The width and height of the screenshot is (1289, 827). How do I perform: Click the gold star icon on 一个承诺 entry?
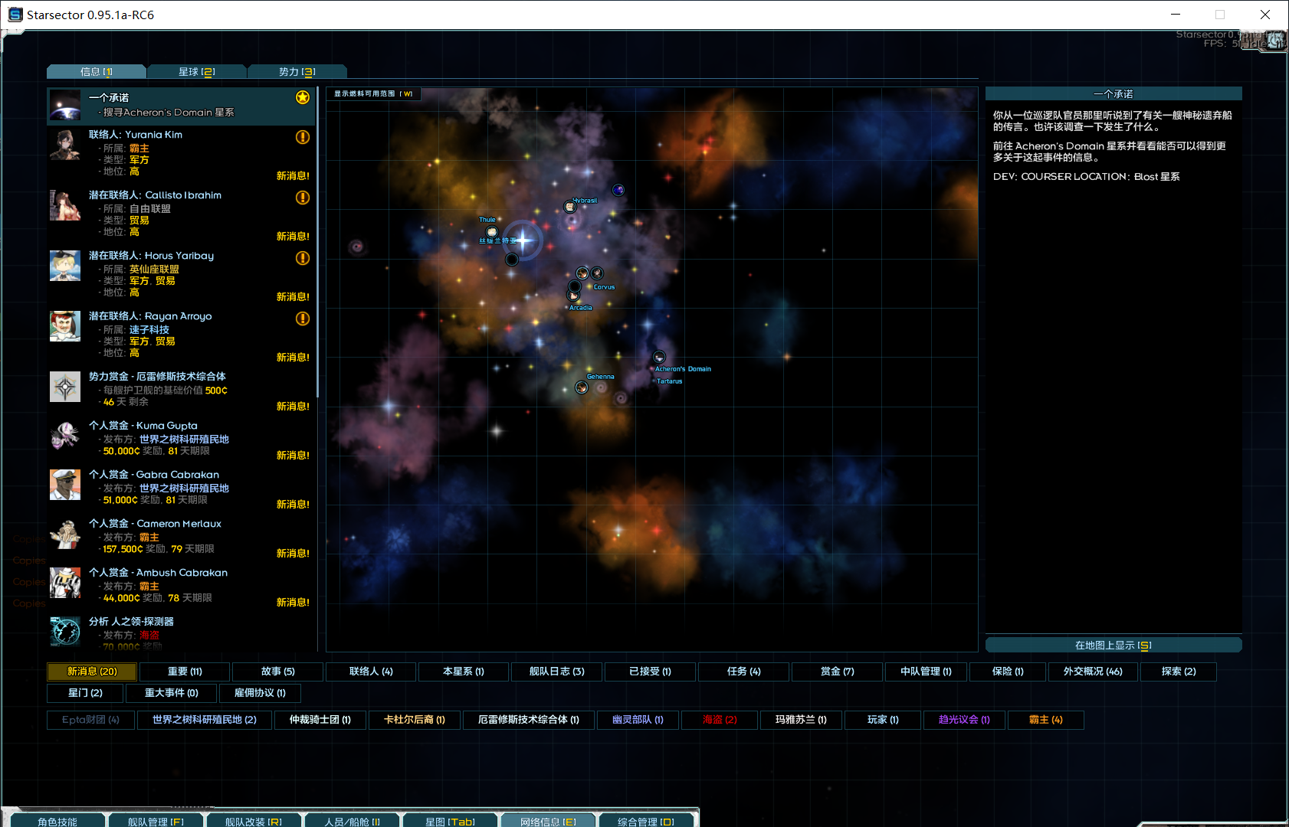point(303,97)
